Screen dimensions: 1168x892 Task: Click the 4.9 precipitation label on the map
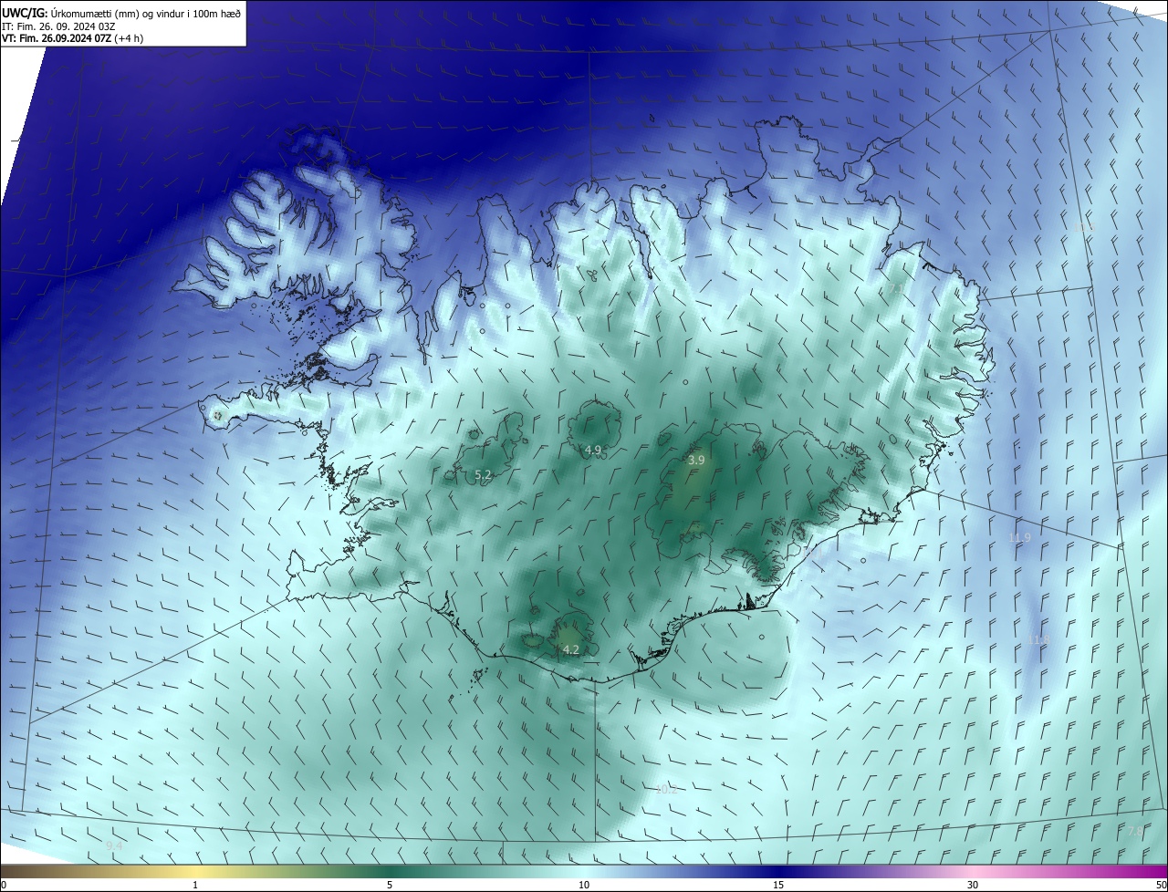click(593, 450)
